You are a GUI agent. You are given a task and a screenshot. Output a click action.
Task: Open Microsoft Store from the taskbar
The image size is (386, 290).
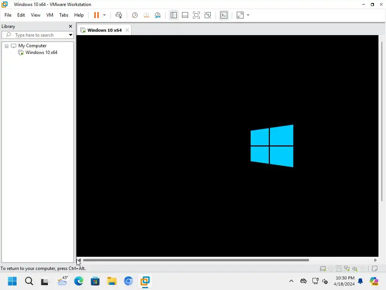[x=95, y=281]
